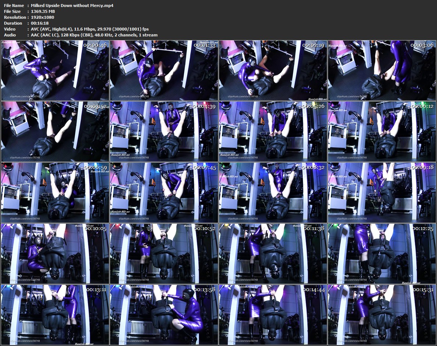The image size is (437, 346).
Task: Click the last thumbnail at 00:15:31
Action: click(382, 314)
